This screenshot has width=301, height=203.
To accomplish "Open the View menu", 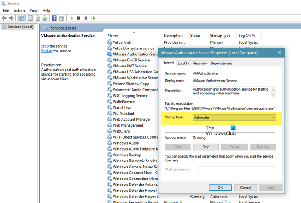I will [34, 11].
